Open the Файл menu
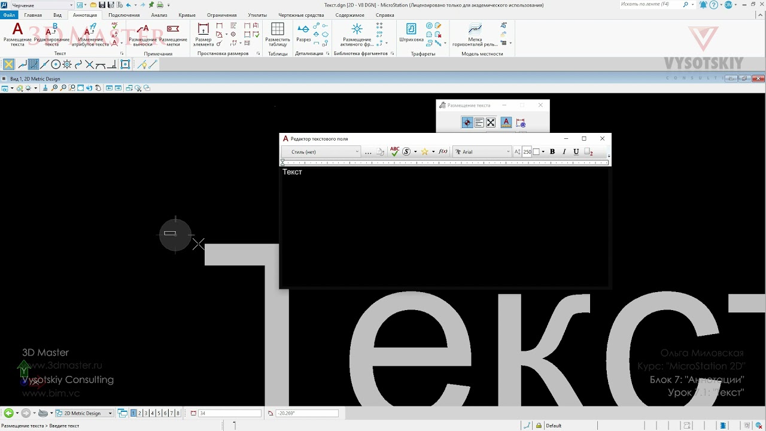This screenshot has height=431, width=766. (9, 15)
